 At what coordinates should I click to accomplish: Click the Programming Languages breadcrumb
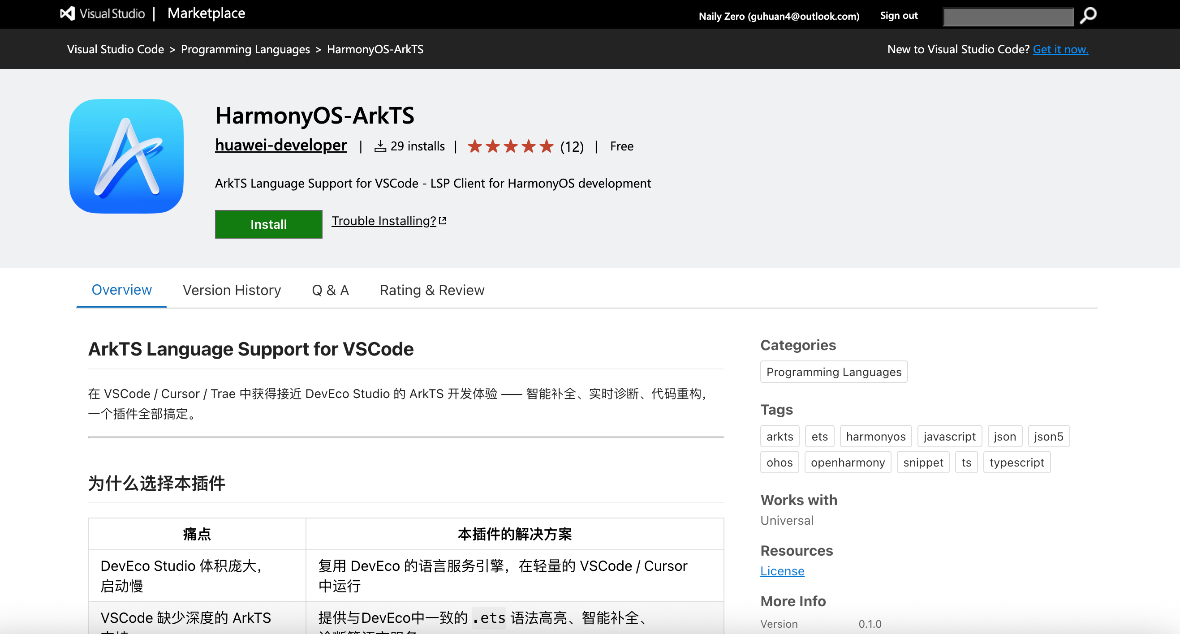click(245, 49)
